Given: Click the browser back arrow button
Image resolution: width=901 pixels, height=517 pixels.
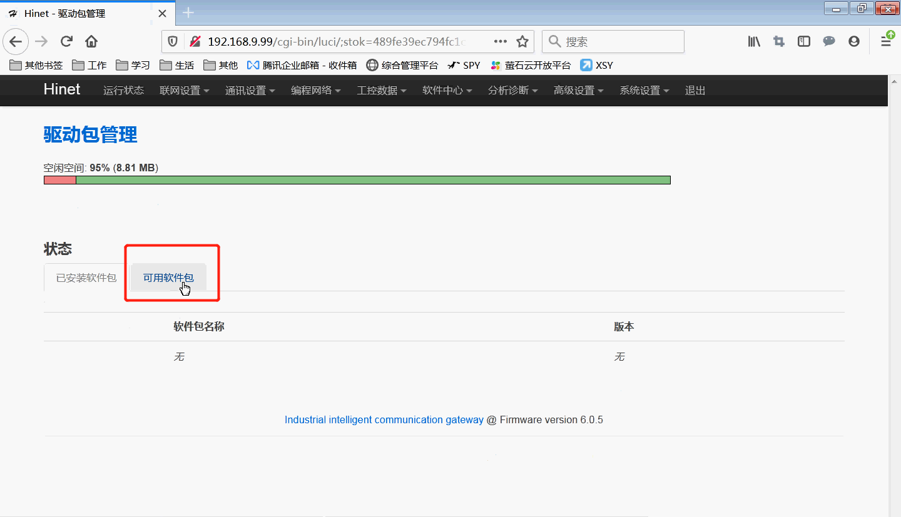Looking at the screenshot, I should (16, 42).
